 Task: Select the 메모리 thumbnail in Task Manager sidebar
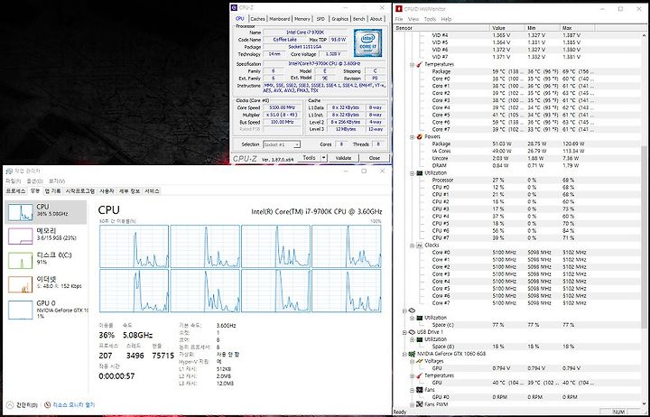click(20, 236)
